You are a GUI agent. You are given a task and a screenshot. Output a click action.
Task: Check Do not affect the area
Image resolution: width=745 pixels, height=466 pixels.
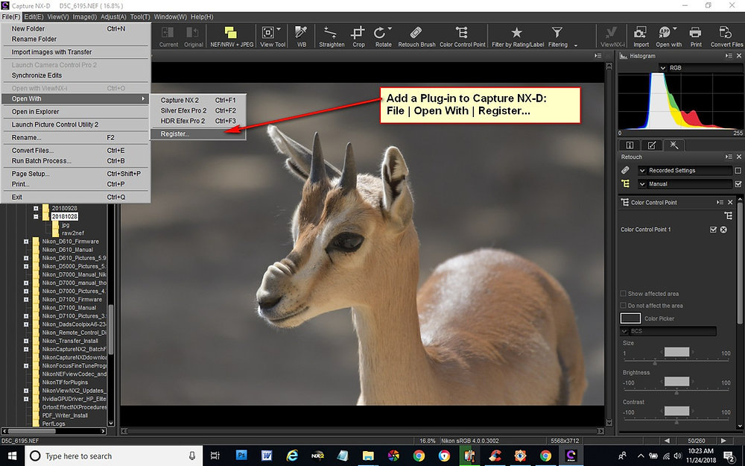pyautogui.click(x=623, y=305)
